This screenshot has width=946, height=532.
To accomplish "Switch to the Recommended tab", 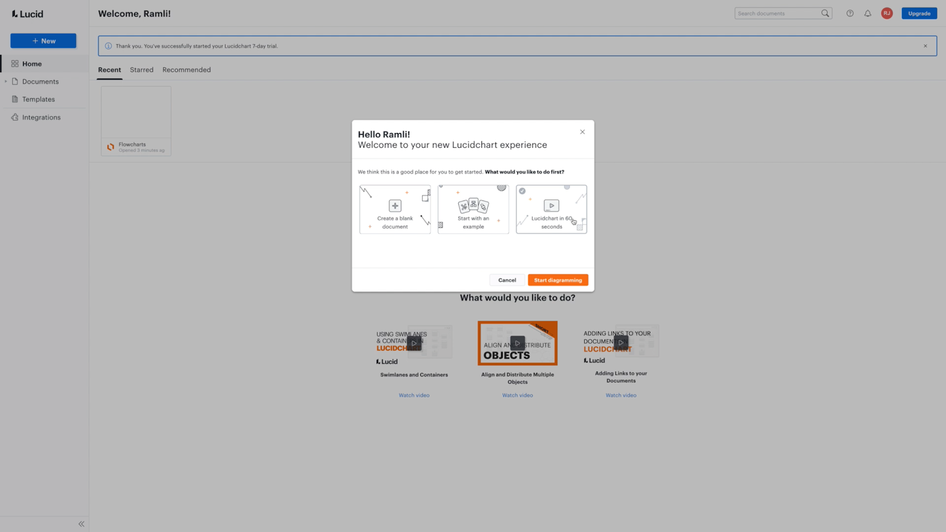I will 186,70.
